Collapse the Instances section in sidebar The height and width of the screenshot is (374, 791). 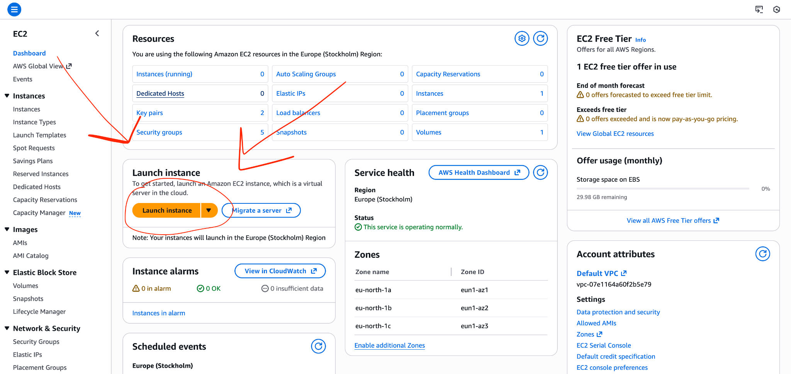click(x=7, y=96)
